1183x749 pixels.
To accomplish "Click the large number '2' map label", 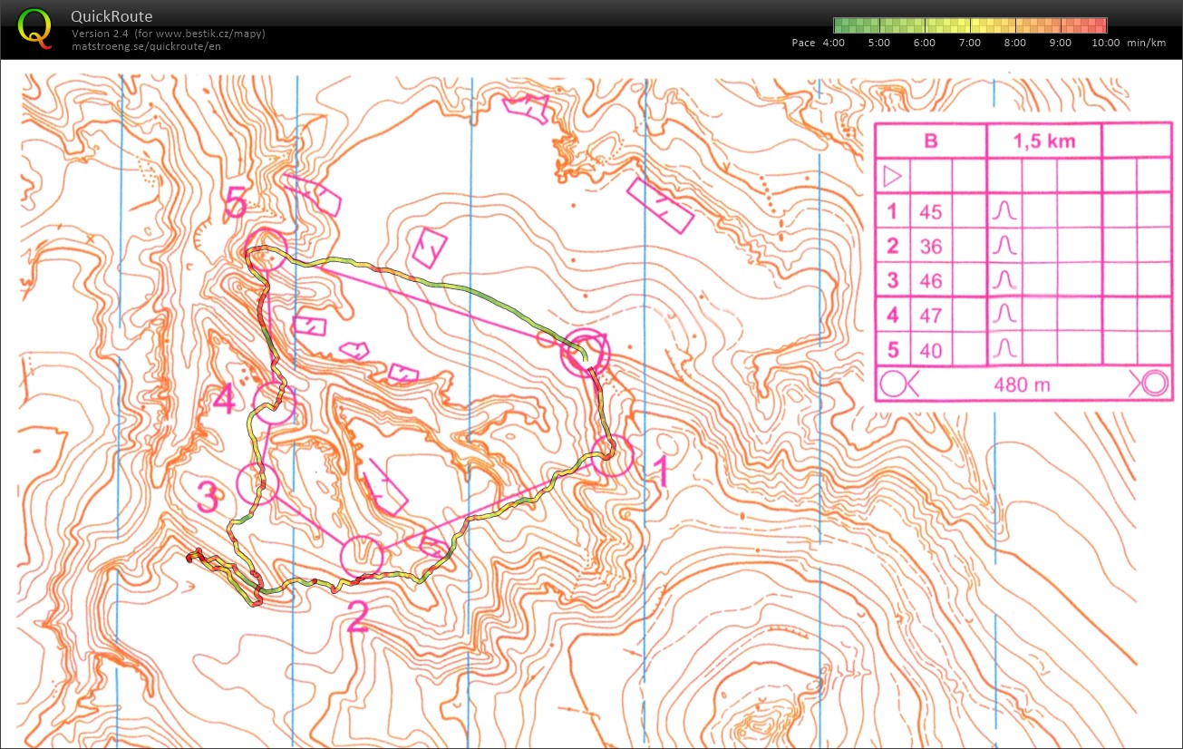I will point(358,618).
